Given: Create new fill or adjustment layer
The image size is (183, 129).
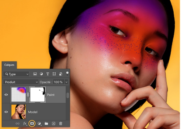Looking at the screenshot, I should click(39, 124).
